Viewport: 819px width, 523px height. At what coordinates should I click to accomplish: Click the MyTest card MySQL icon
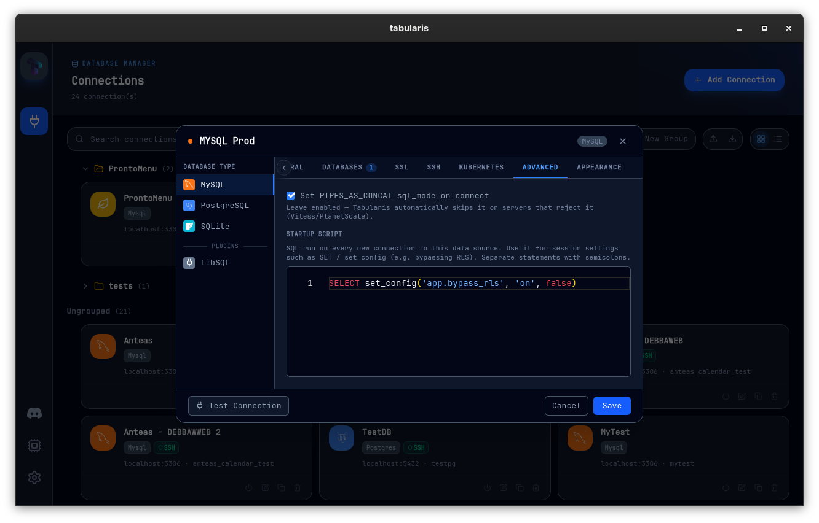(x=580, y=438)
